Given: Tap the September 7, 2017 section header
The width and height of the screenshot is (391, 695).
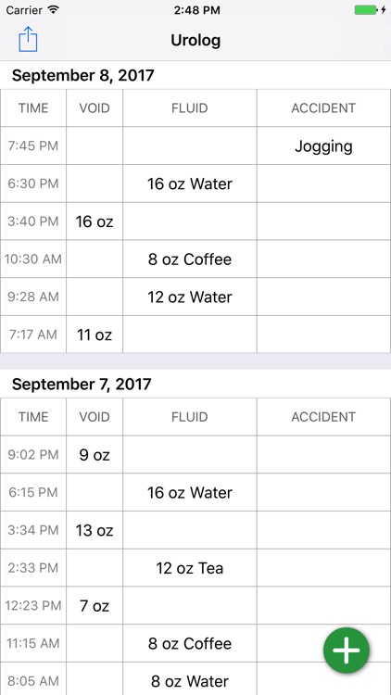Looking at the screenshot, I should tap(82, 384).
